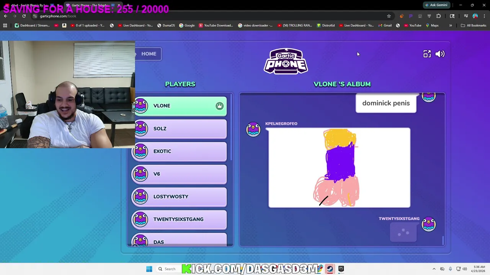Open the All Bookmarks folder
This screenshot has height=275, width=490.
(x=474, y=26)
